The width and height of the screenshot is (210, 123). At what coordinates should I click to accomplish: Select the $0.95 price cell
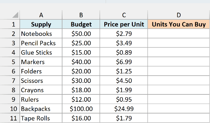click(x=124, y=99)
